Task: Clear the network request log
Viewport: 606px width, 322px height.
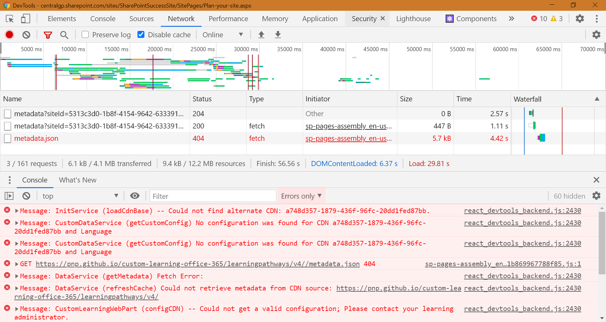Action: coord(26,35)
